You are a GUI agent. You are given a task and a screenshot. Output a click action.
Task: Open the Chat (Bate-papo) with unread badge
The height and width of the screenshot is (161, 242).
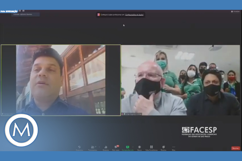[x=116, y=147]
